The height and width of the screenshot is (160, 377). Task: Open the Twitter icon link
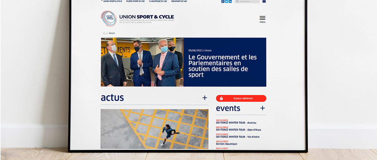point(227,1)
